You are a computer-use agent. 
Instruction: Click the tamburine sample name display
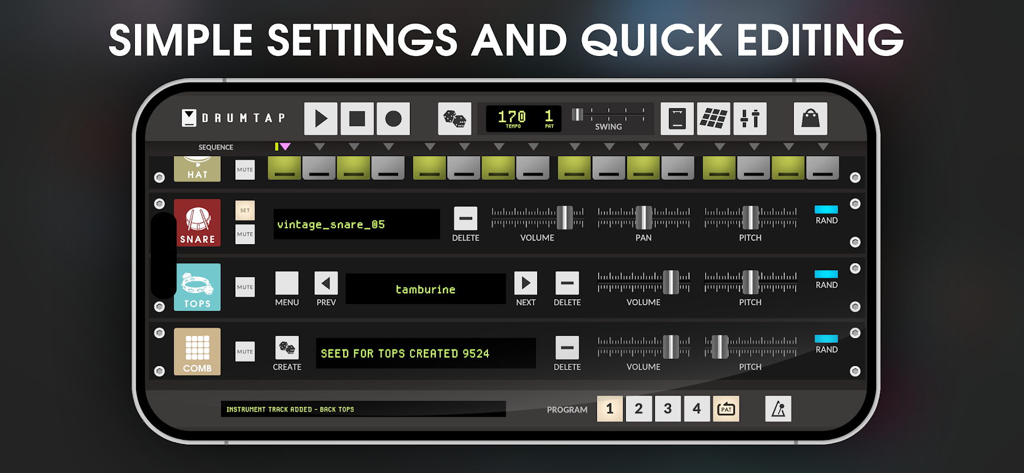click(x=425, y=289)
